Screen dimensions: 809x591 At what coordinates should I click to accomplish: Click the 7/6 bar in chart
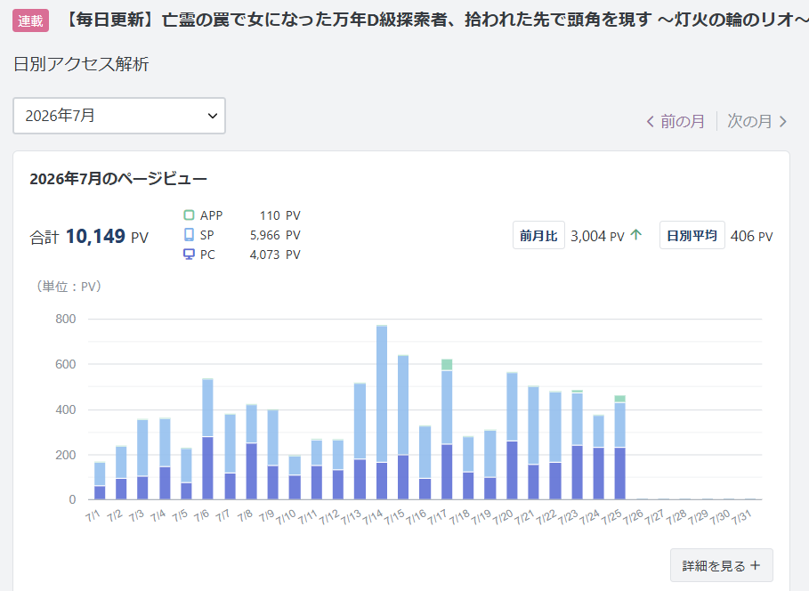pyautogui.click(x=207, y=440)
